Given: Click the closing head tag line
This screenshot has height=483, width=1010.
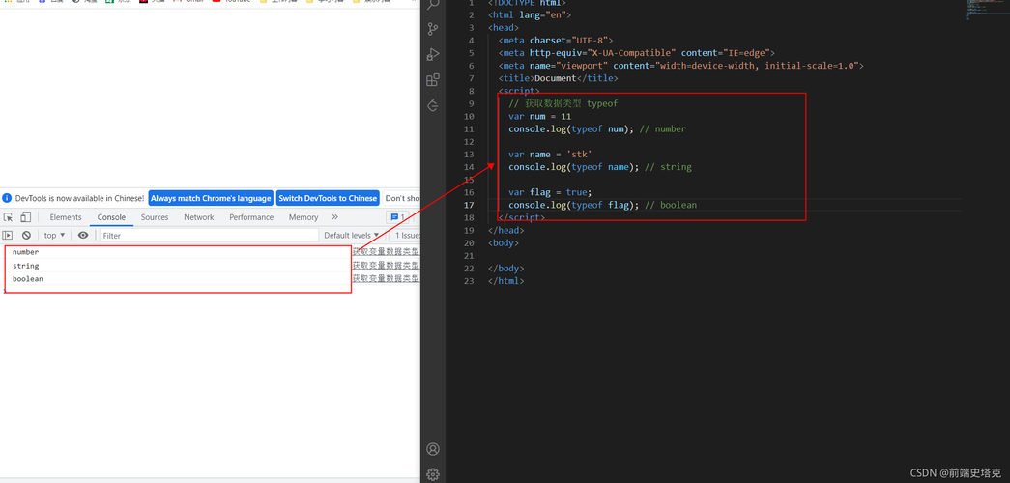Looking at the screenshot, I should (505, 231).
